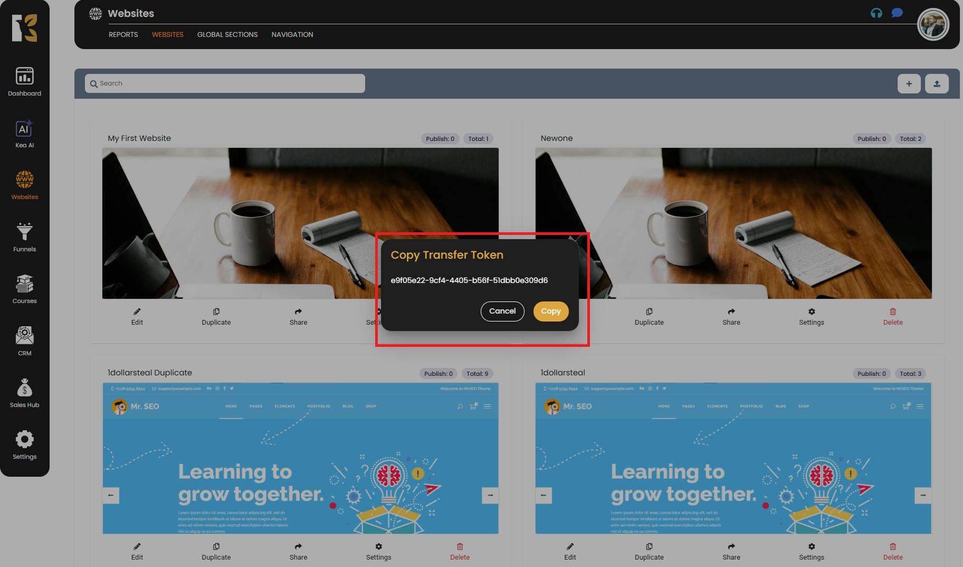Click the website search field

[x=225, y=83]
